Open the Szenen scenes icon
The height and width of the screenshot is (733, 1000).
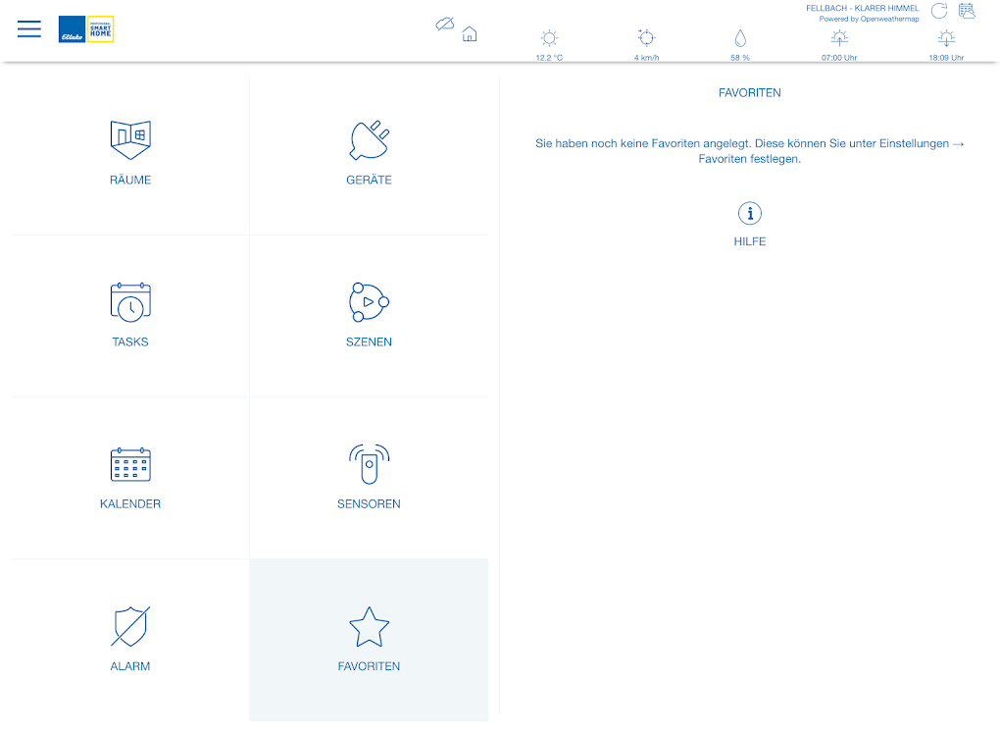coord(369,301)
